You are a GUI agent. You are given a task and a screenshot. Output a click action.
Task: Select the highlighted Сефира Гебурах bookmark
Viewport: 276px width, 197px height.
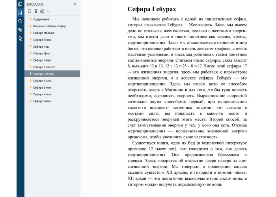[43, 74]
